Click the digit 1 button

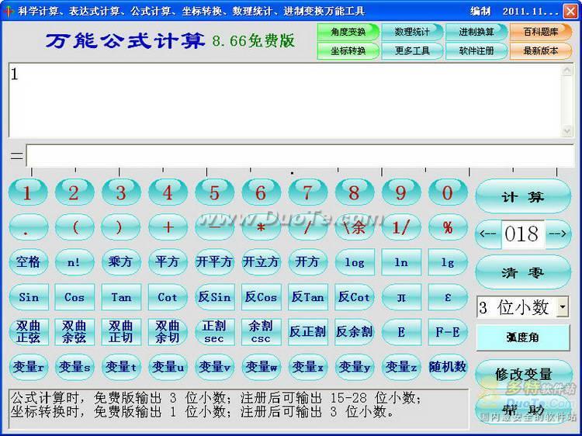click(x=28, y=192)
